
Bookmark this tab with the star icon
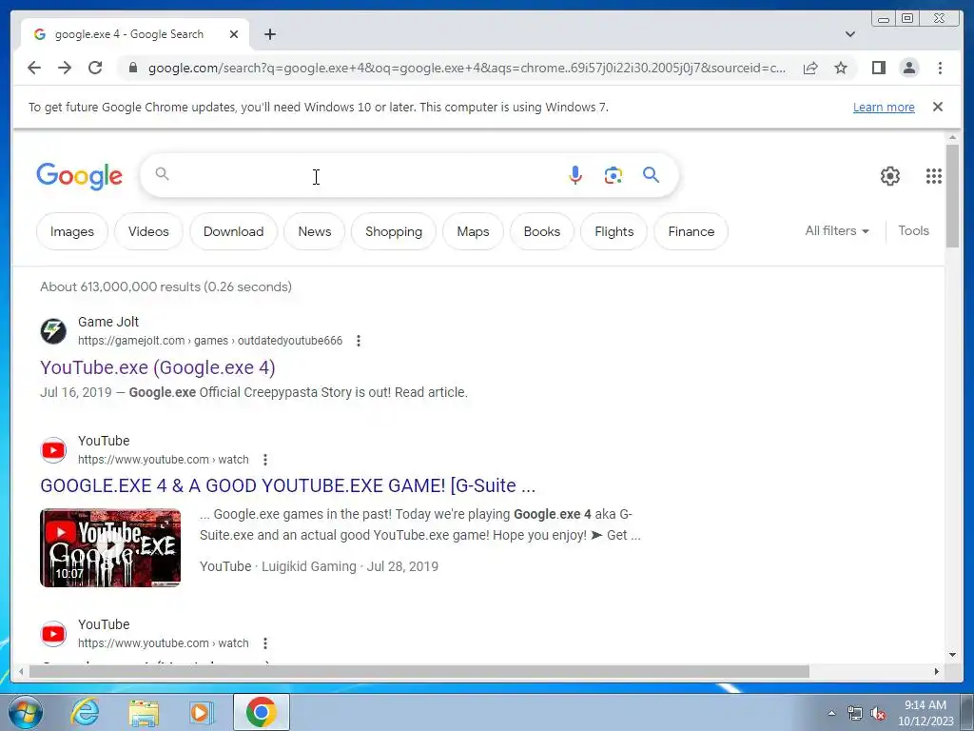841,68
